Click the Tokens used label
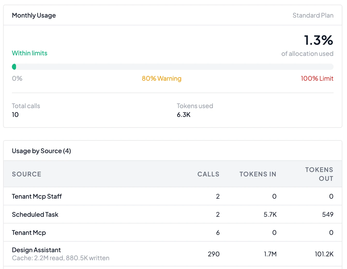347x269 pixels. 195,106
